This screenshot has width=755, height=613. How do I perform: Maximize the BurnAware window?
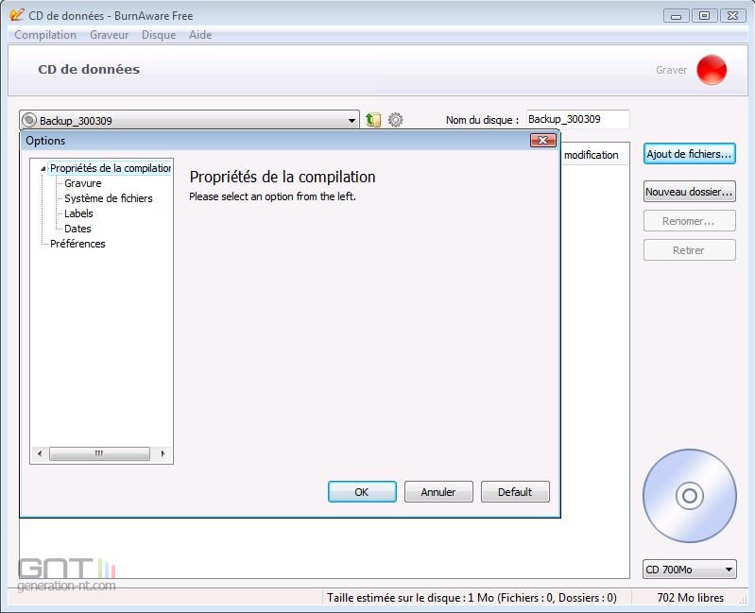click(x=704, y=16)
